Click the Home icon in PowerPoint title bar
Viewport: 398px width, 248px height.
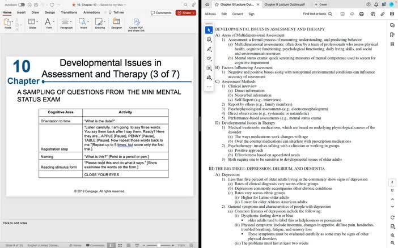coord(29,5)
